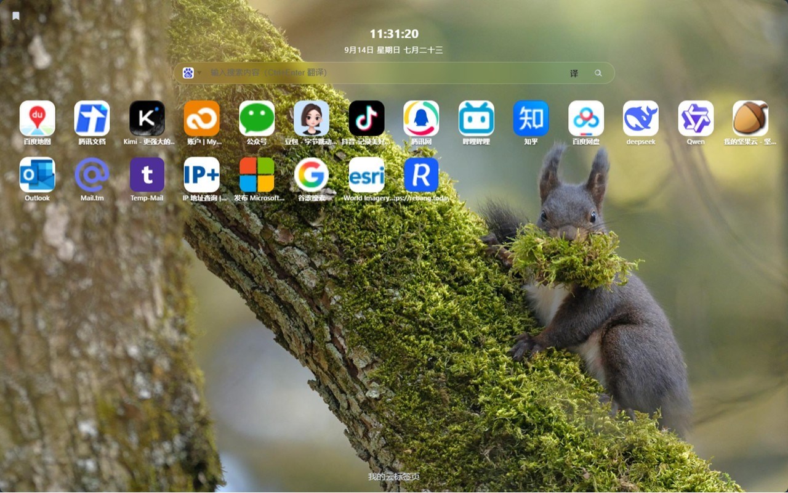The height and width of the screenshot is (493, 788).
Task: Open the blue R rebang.today shortcut
Action: pyautogui.click(x=421, y=175)
